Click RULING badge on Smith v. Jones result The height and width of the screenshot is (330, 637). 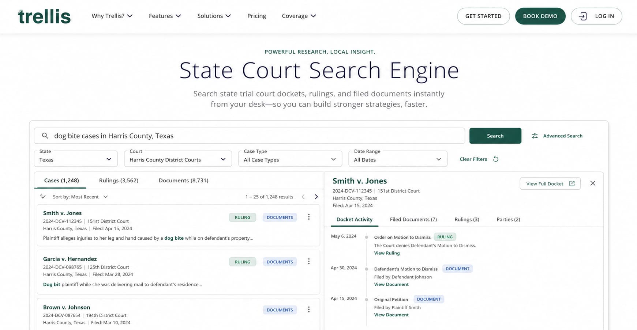[243, 217]
